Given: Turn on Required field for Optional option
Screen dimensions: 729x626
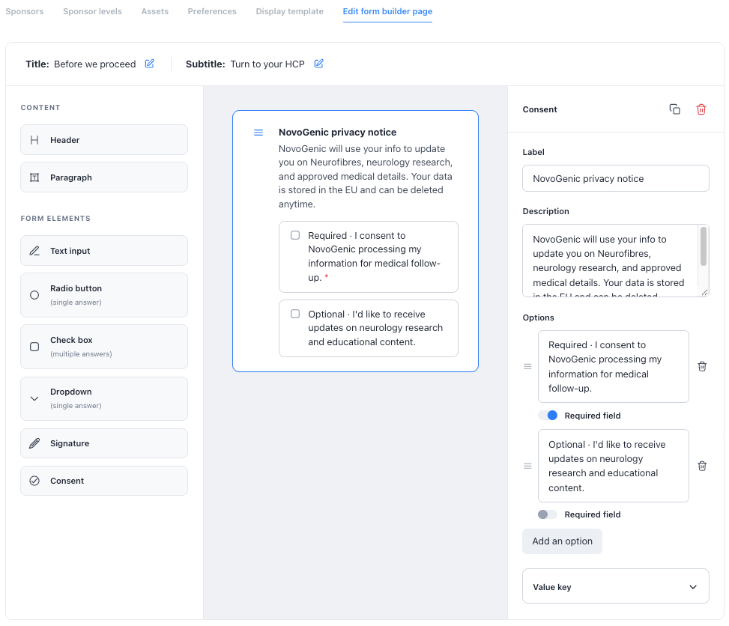Looking at the screenshot, I should click(x=548, y=514).
